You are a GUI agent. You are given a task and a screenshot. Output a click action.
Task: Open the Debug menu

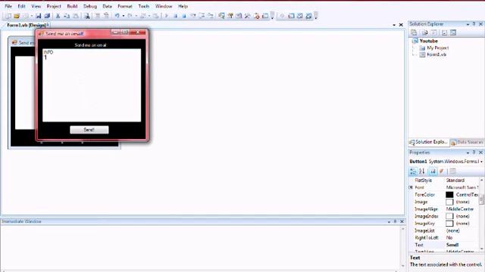coord(90,6)
